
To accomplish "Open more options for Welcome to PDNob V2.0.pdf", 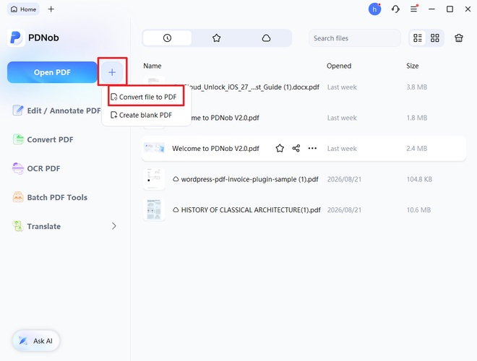I will tap(312, 148).
